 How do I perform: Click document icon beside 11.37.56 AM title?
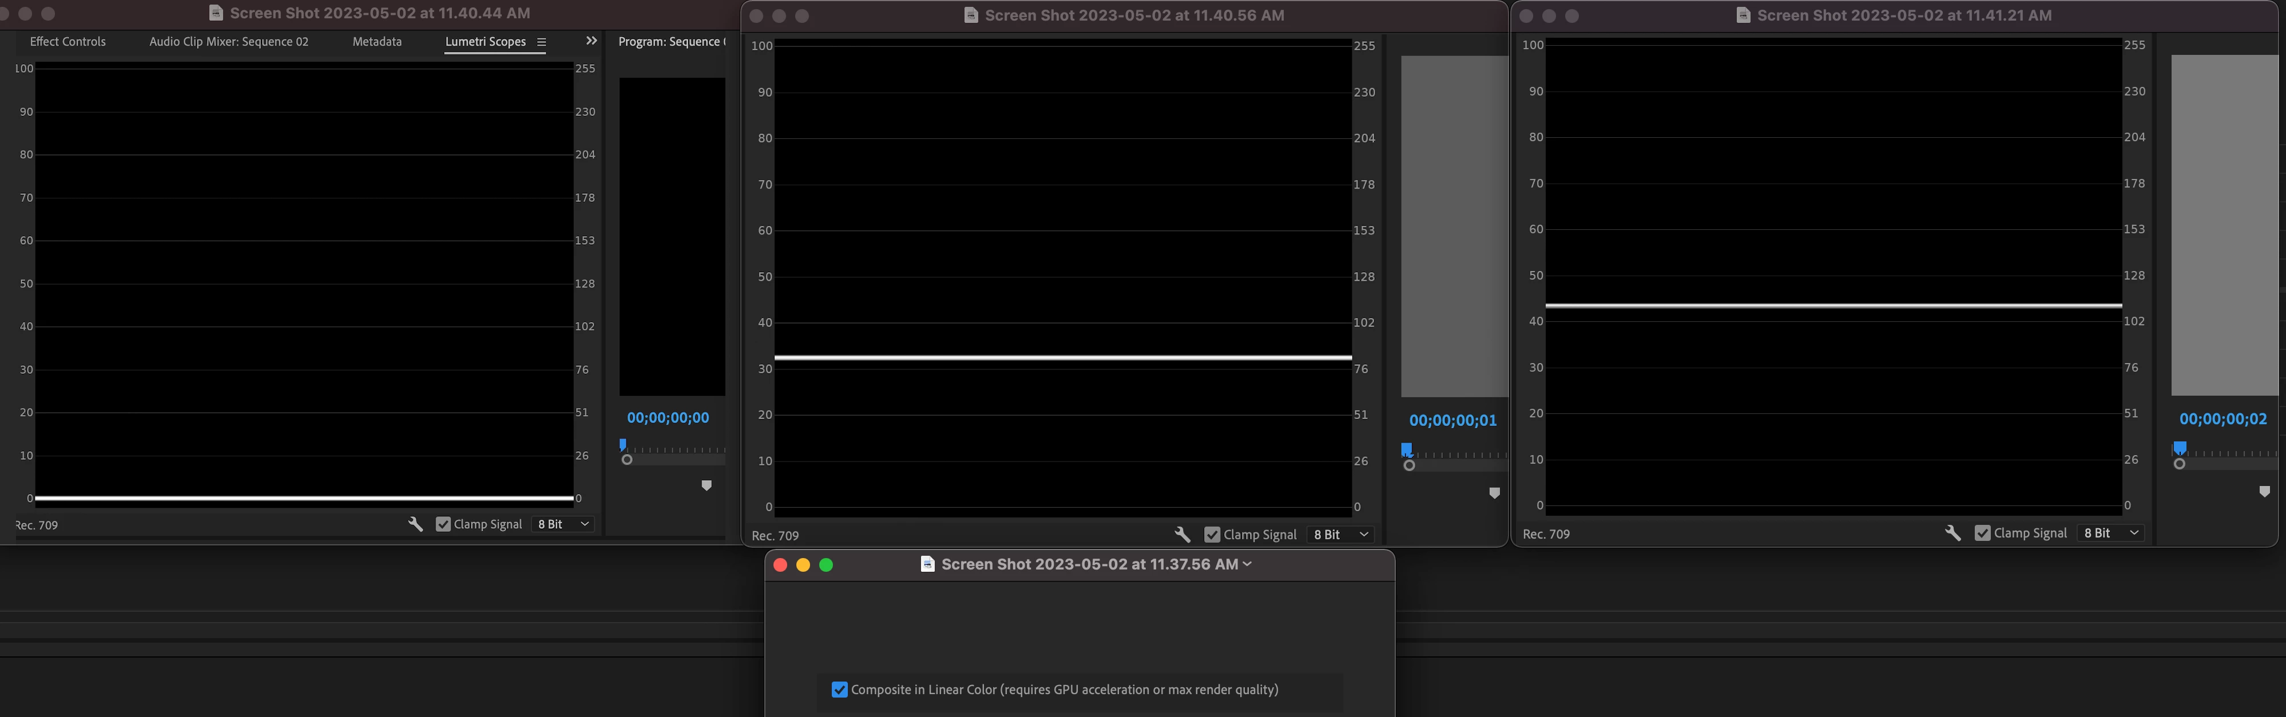[927, 564]
